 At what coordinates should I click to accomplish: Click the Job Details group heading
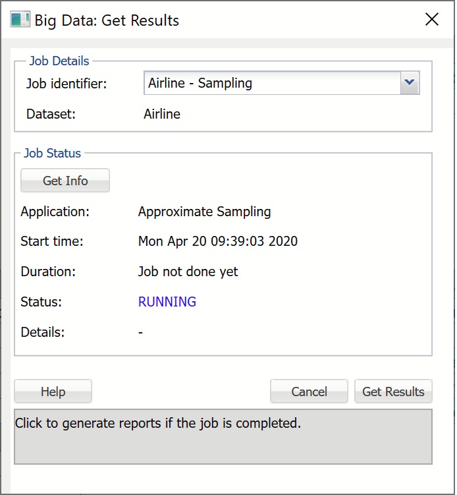click(59, 61)
